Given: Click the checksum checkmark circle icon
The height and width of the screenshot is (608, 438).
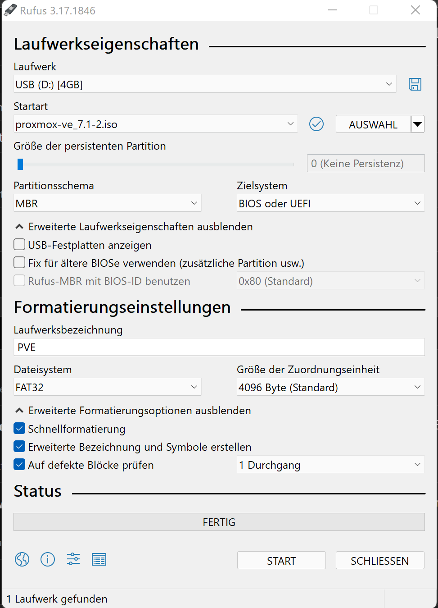Looking at the screenshot, I should [316, 124].
